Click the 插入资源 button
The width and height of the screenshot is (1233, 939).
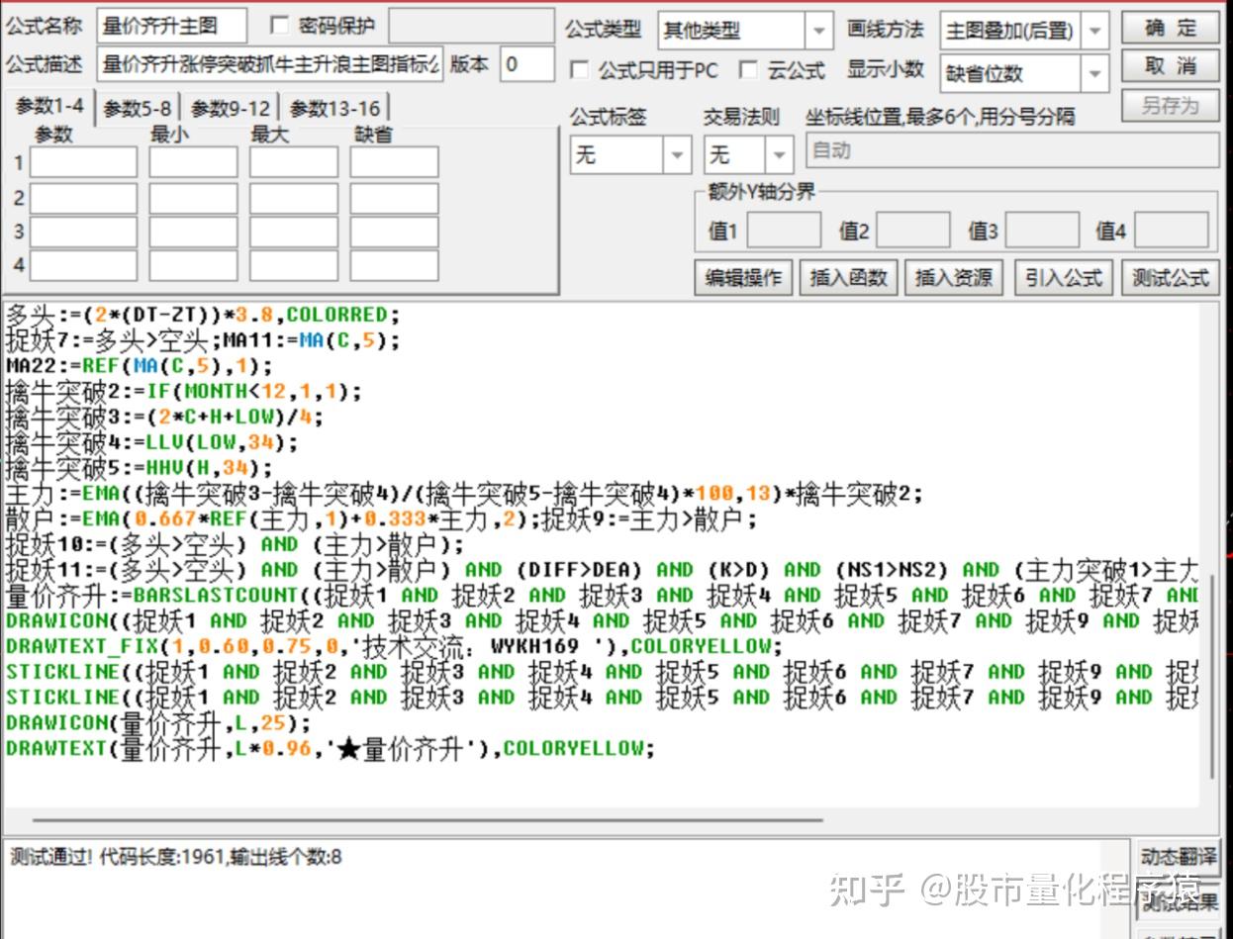[x=954, y=278]
